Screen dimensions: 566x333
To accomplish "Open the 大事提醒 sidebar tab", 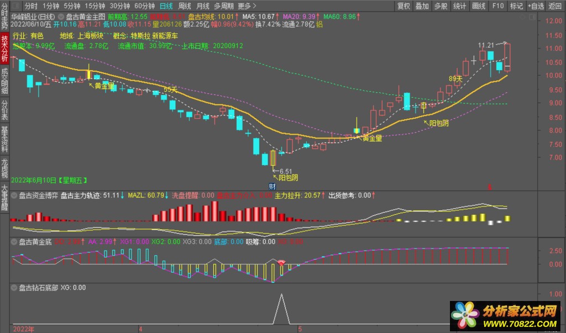I will tap(4, 197).
